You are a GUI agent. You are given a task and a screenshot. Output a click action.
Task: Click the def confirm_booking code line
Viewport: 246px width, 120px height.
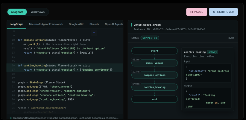click(54, 66)
